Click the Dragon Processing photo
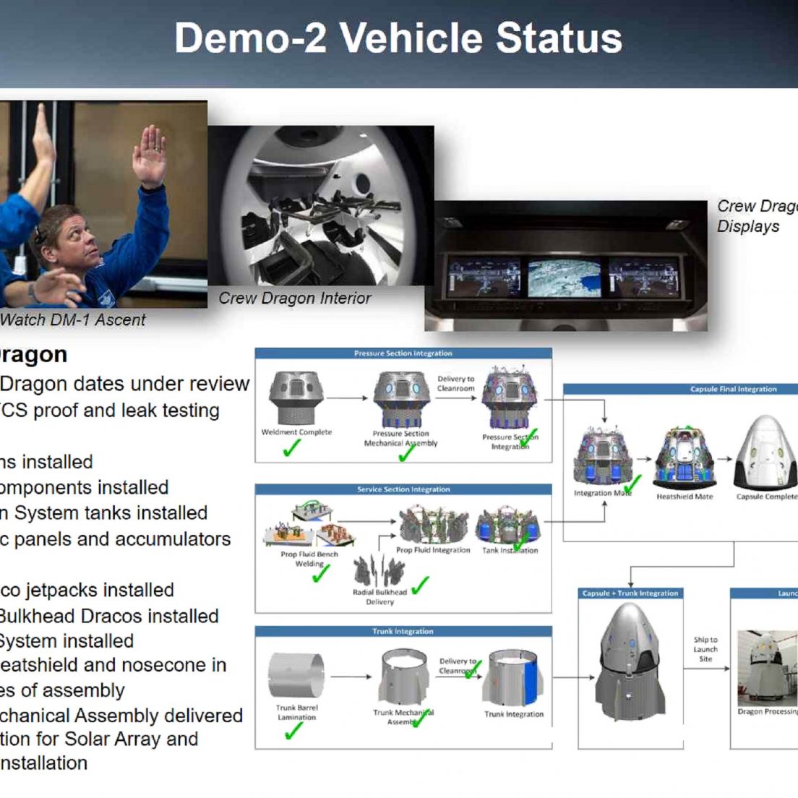This screenshot has height=798, width=798. [x=768, y=668]
